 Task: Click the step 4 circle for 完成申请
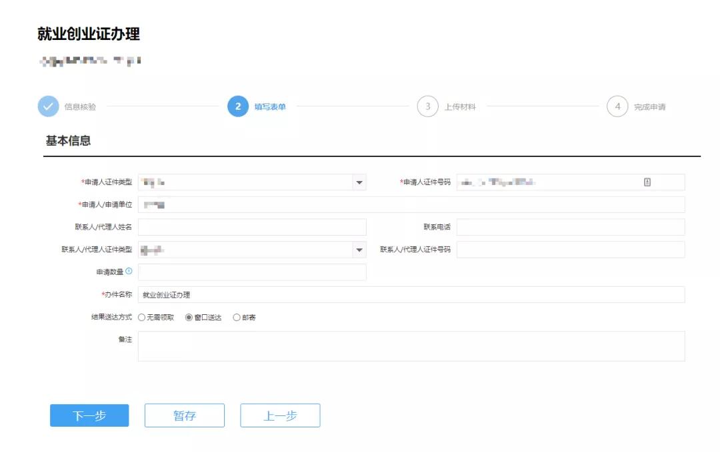[617, 106]
